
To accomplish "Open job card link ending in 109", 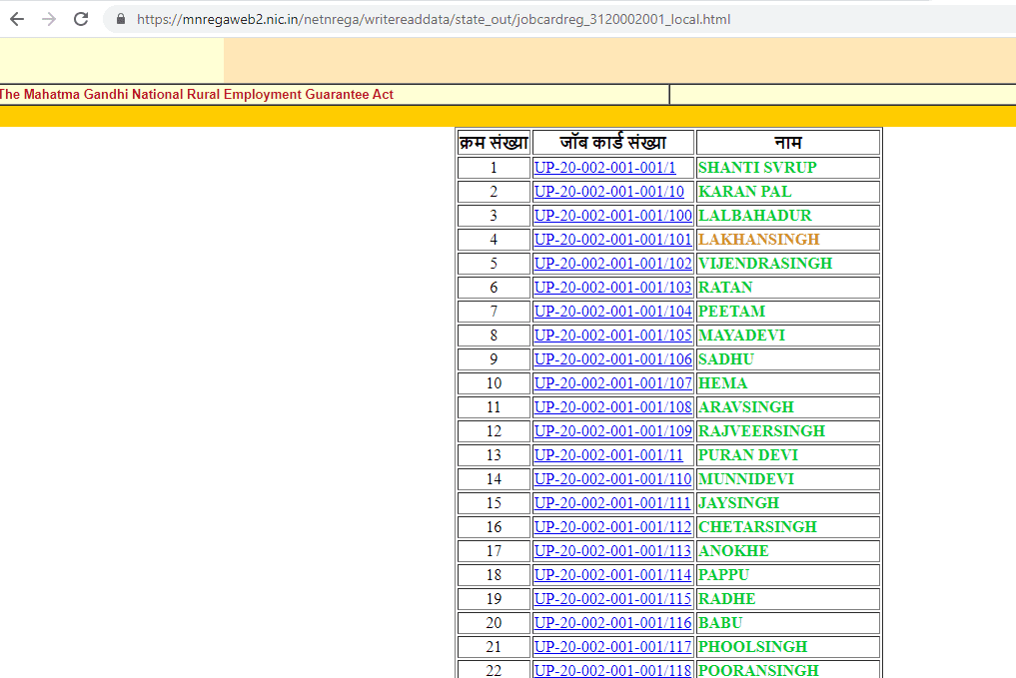I will coord(612,431).
